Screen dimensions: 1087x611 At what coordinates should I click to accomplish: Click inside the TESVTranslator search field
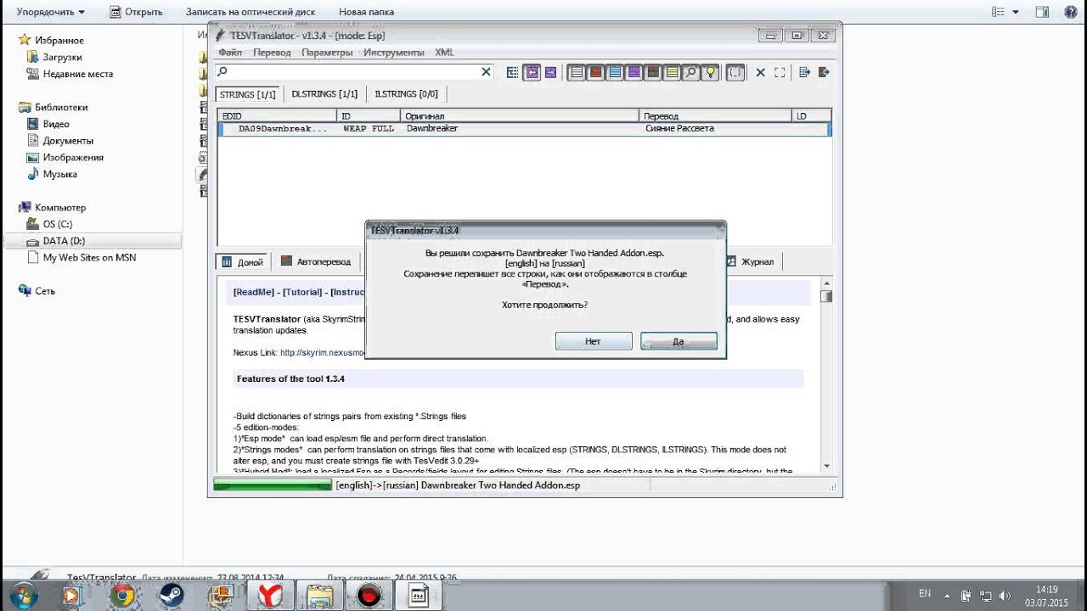tap(355, 72)
